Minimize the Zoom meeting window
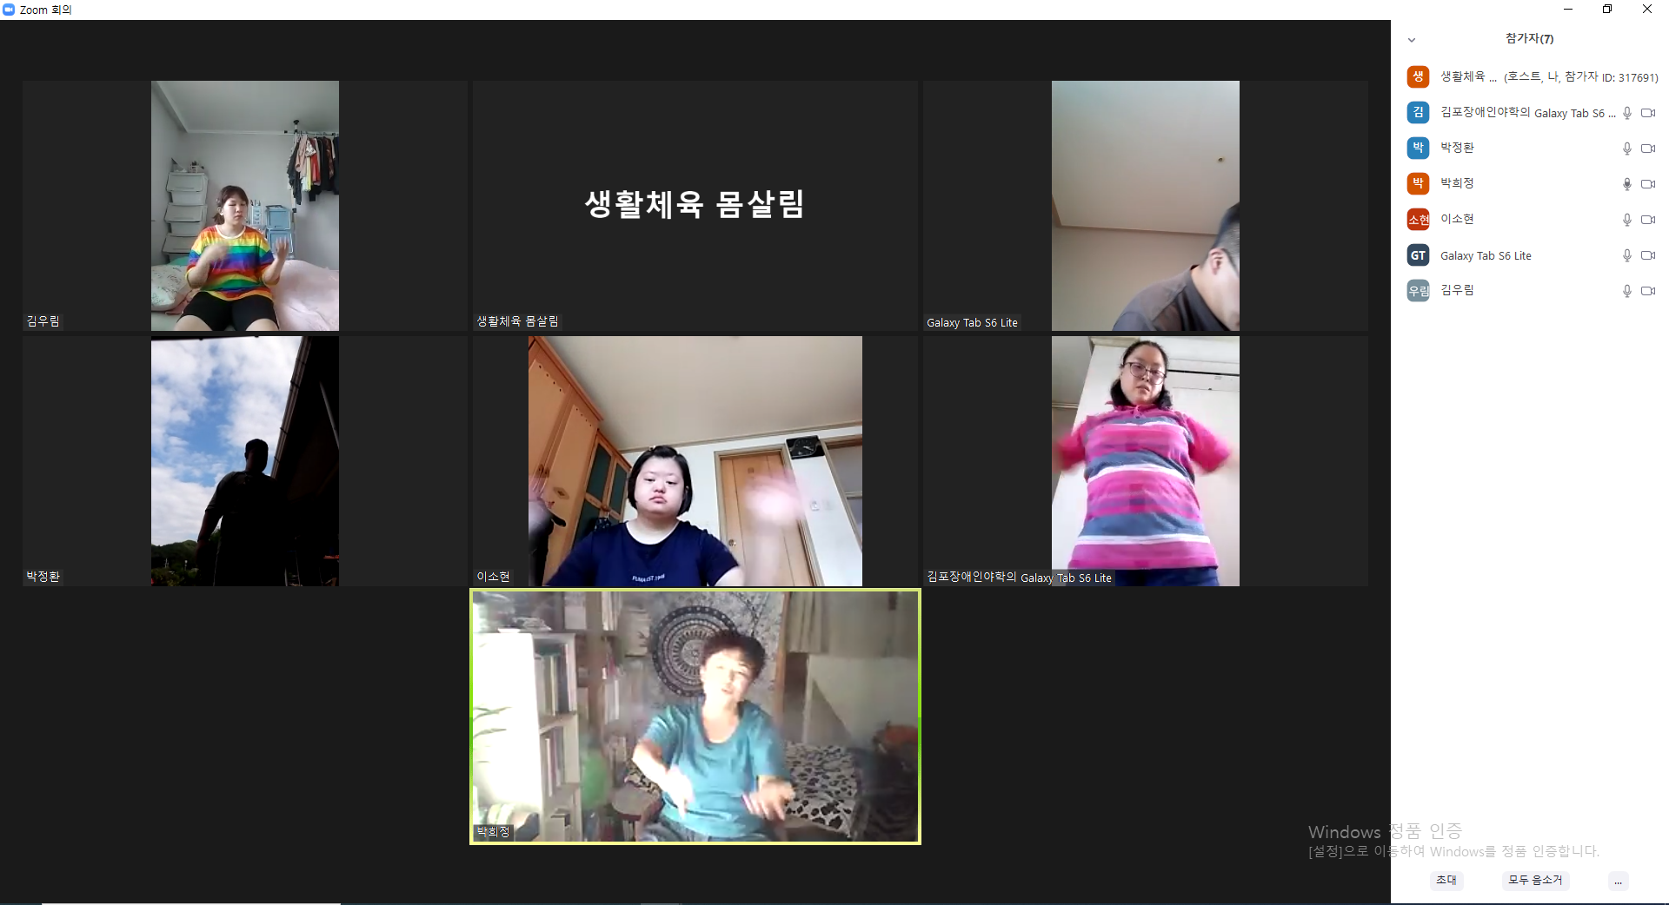 1568,10
